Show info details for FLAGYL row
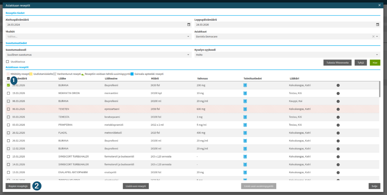Viewport: 387px width, 195px height. point(338,133)
